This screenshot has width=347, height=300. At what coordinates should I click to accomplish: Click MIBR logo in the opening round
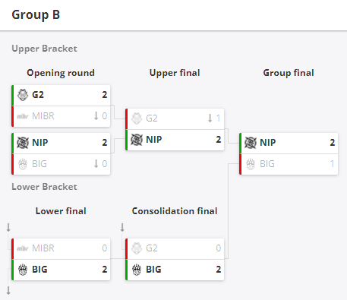(23, 116)
